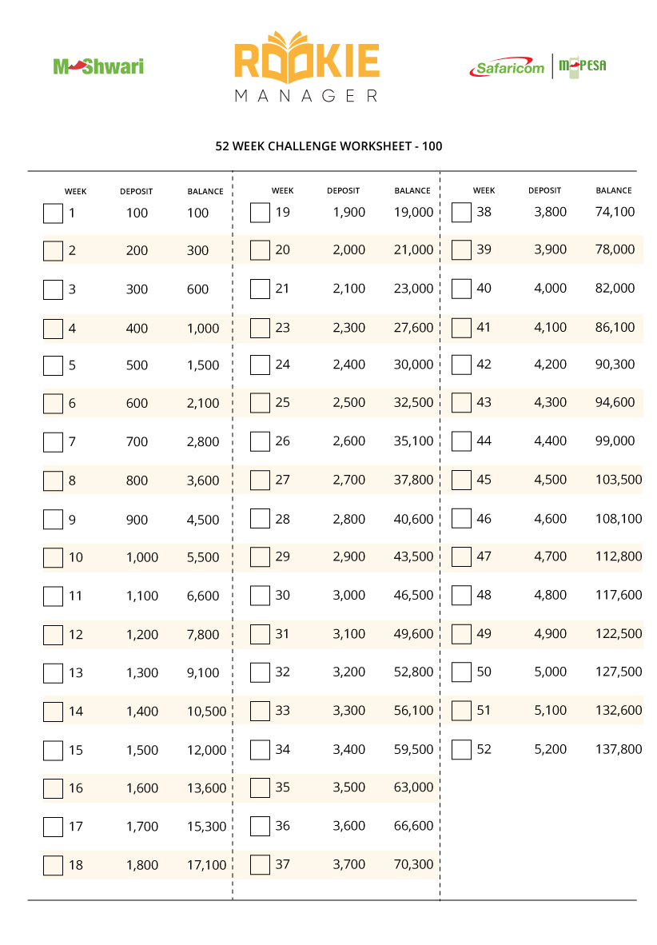
Task: Click the M-Shwari logo
Action: coord(98,66)
